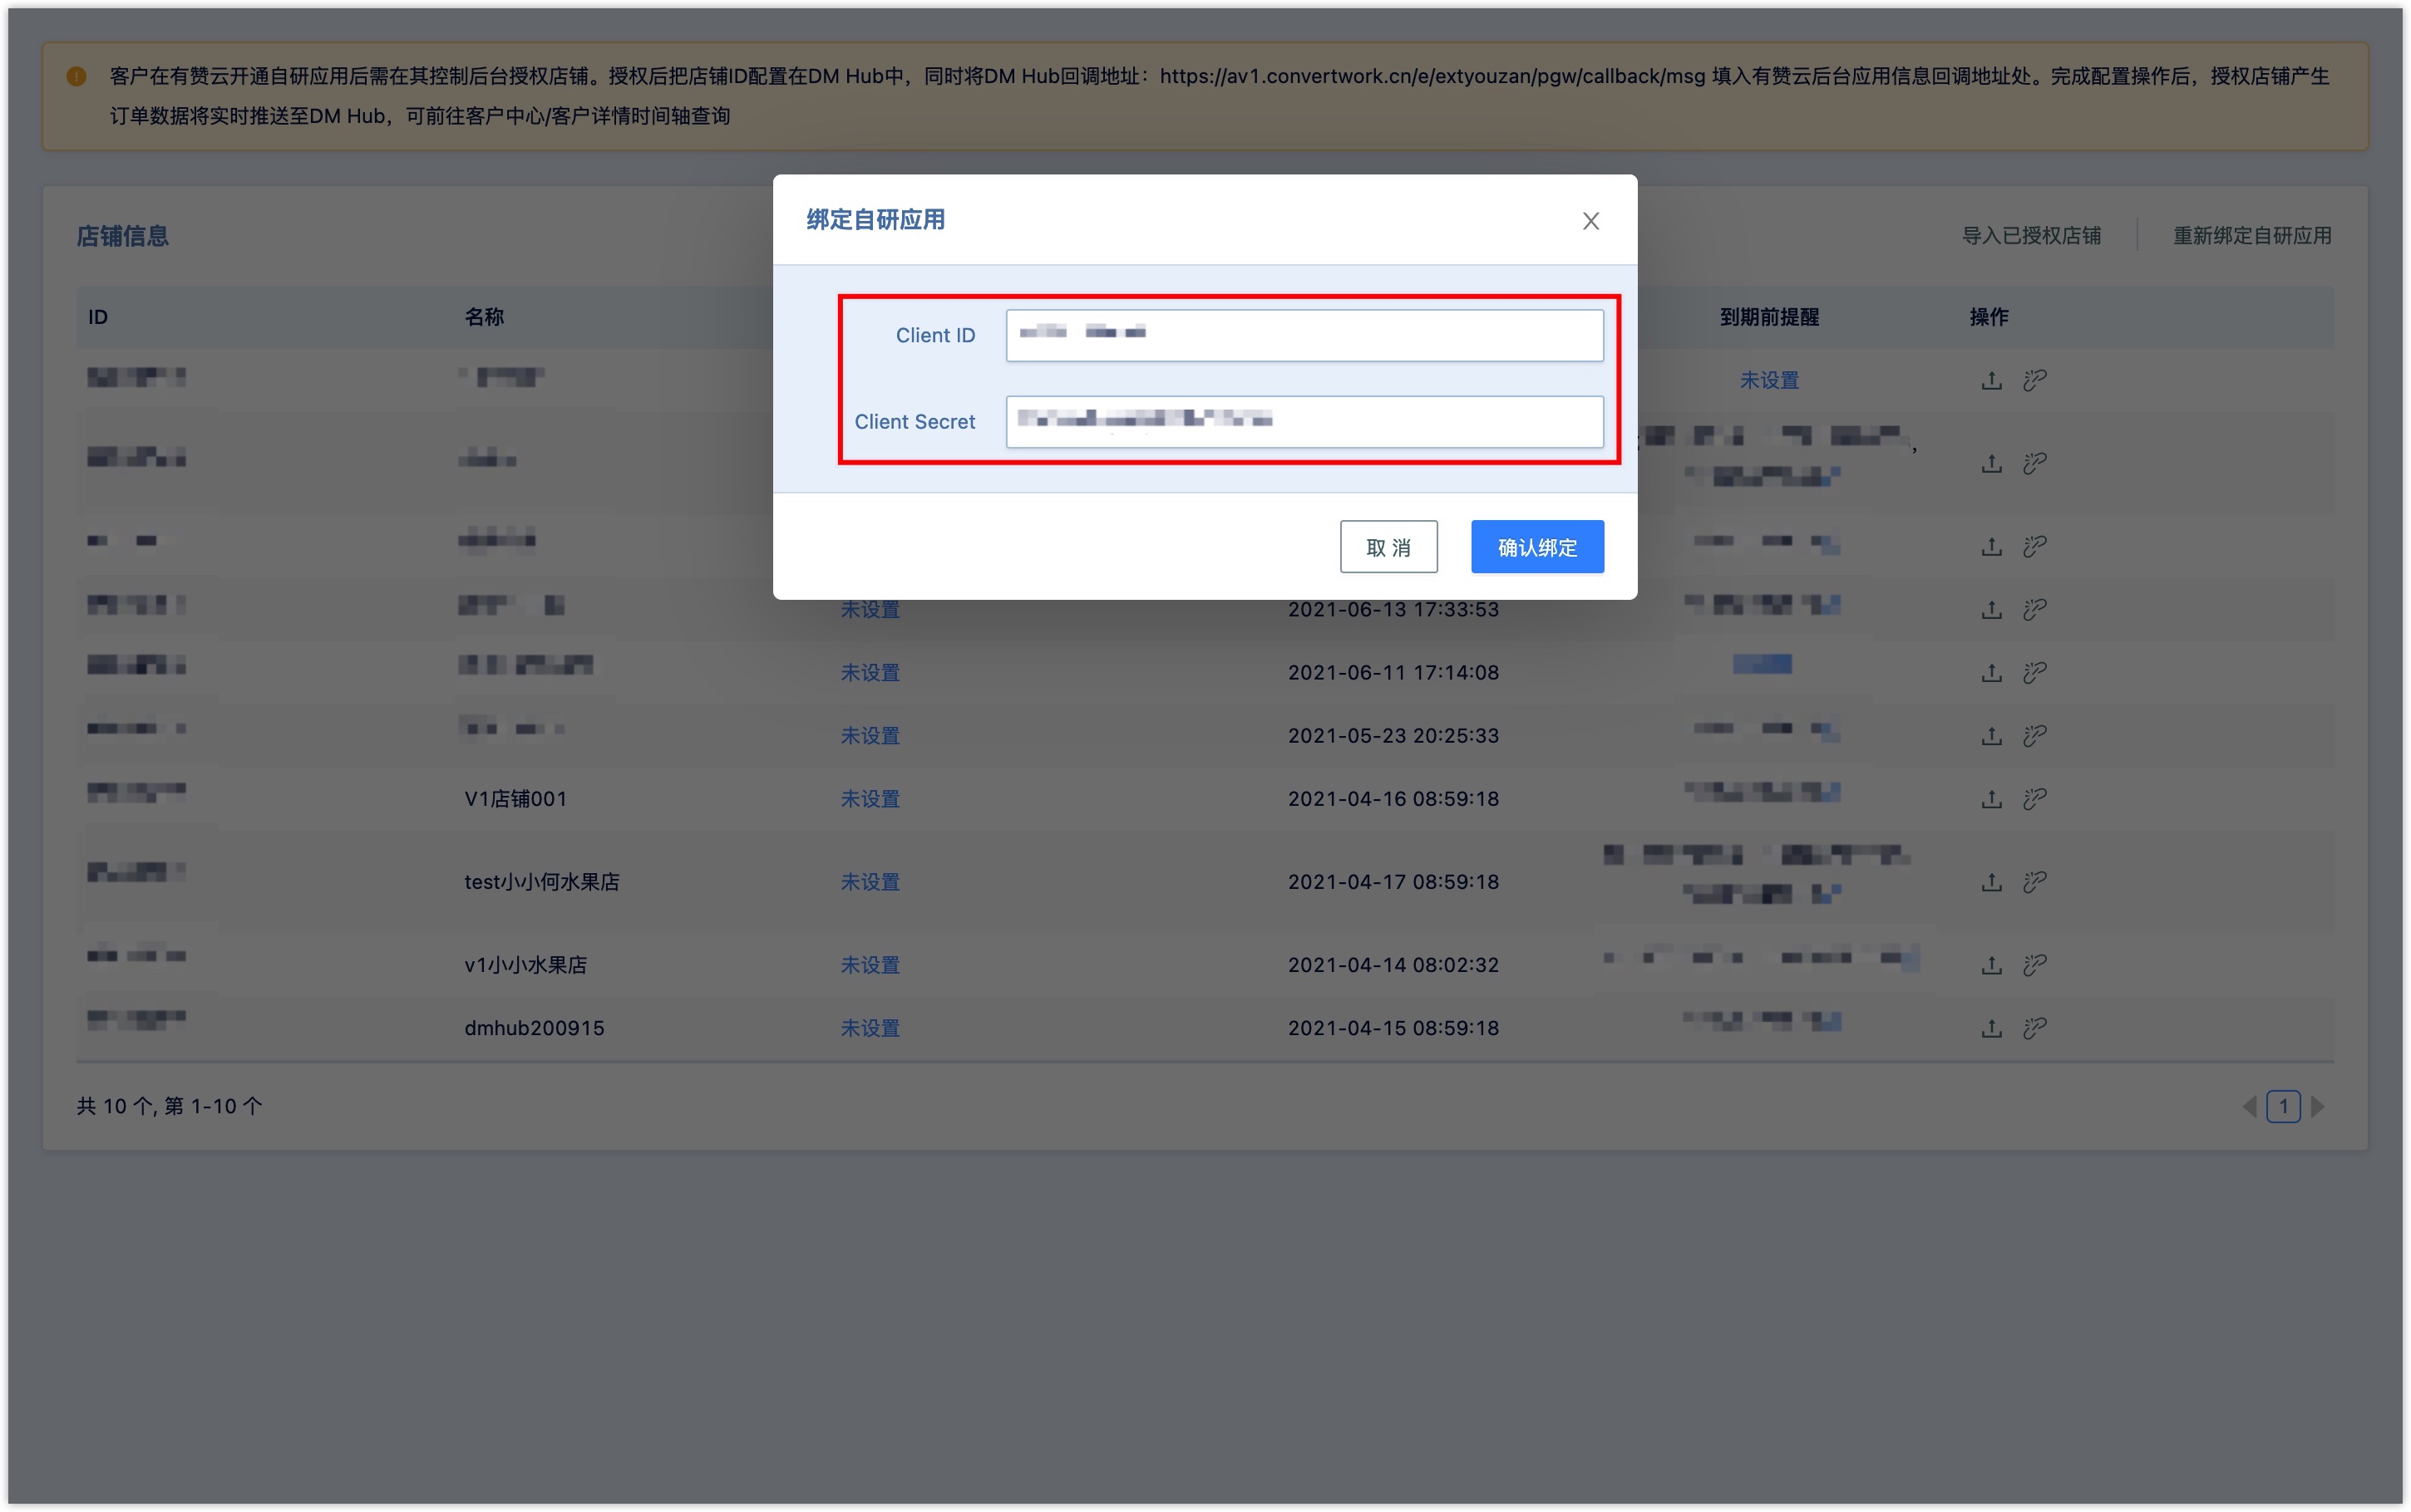
Task: Click upload icon in v1小小水果店 row
Action: (1992, 964)
